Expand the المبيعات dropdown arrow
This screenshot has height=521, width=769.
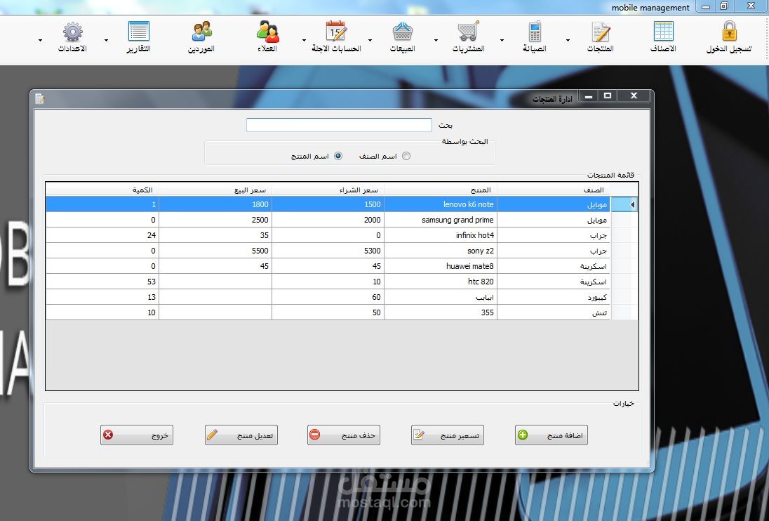[x=370, y=40]
